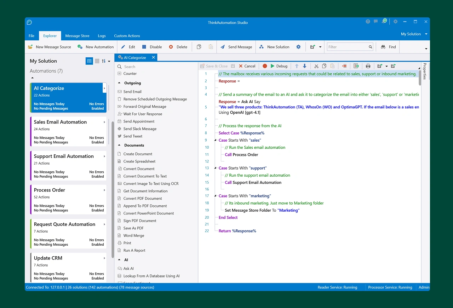
Task: Click the action list vertical scrollbar
Action: tap(113, 188)
